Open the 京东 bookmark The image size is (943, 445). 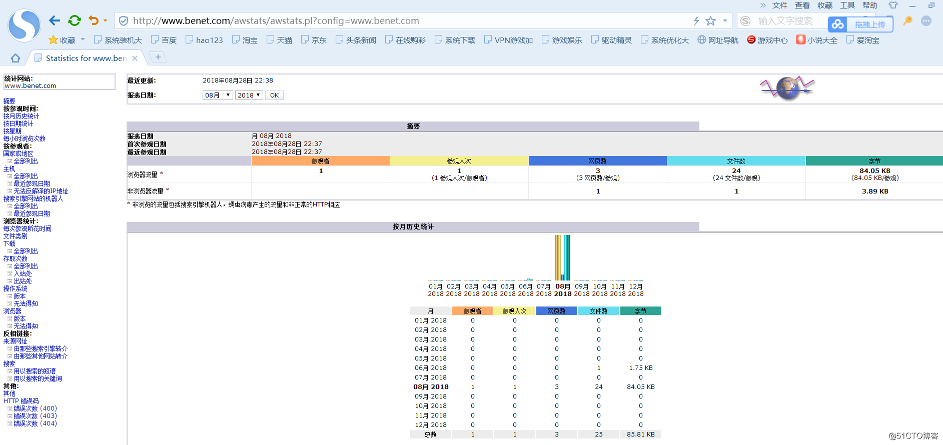pyautogui.click(x=314, y=40)
